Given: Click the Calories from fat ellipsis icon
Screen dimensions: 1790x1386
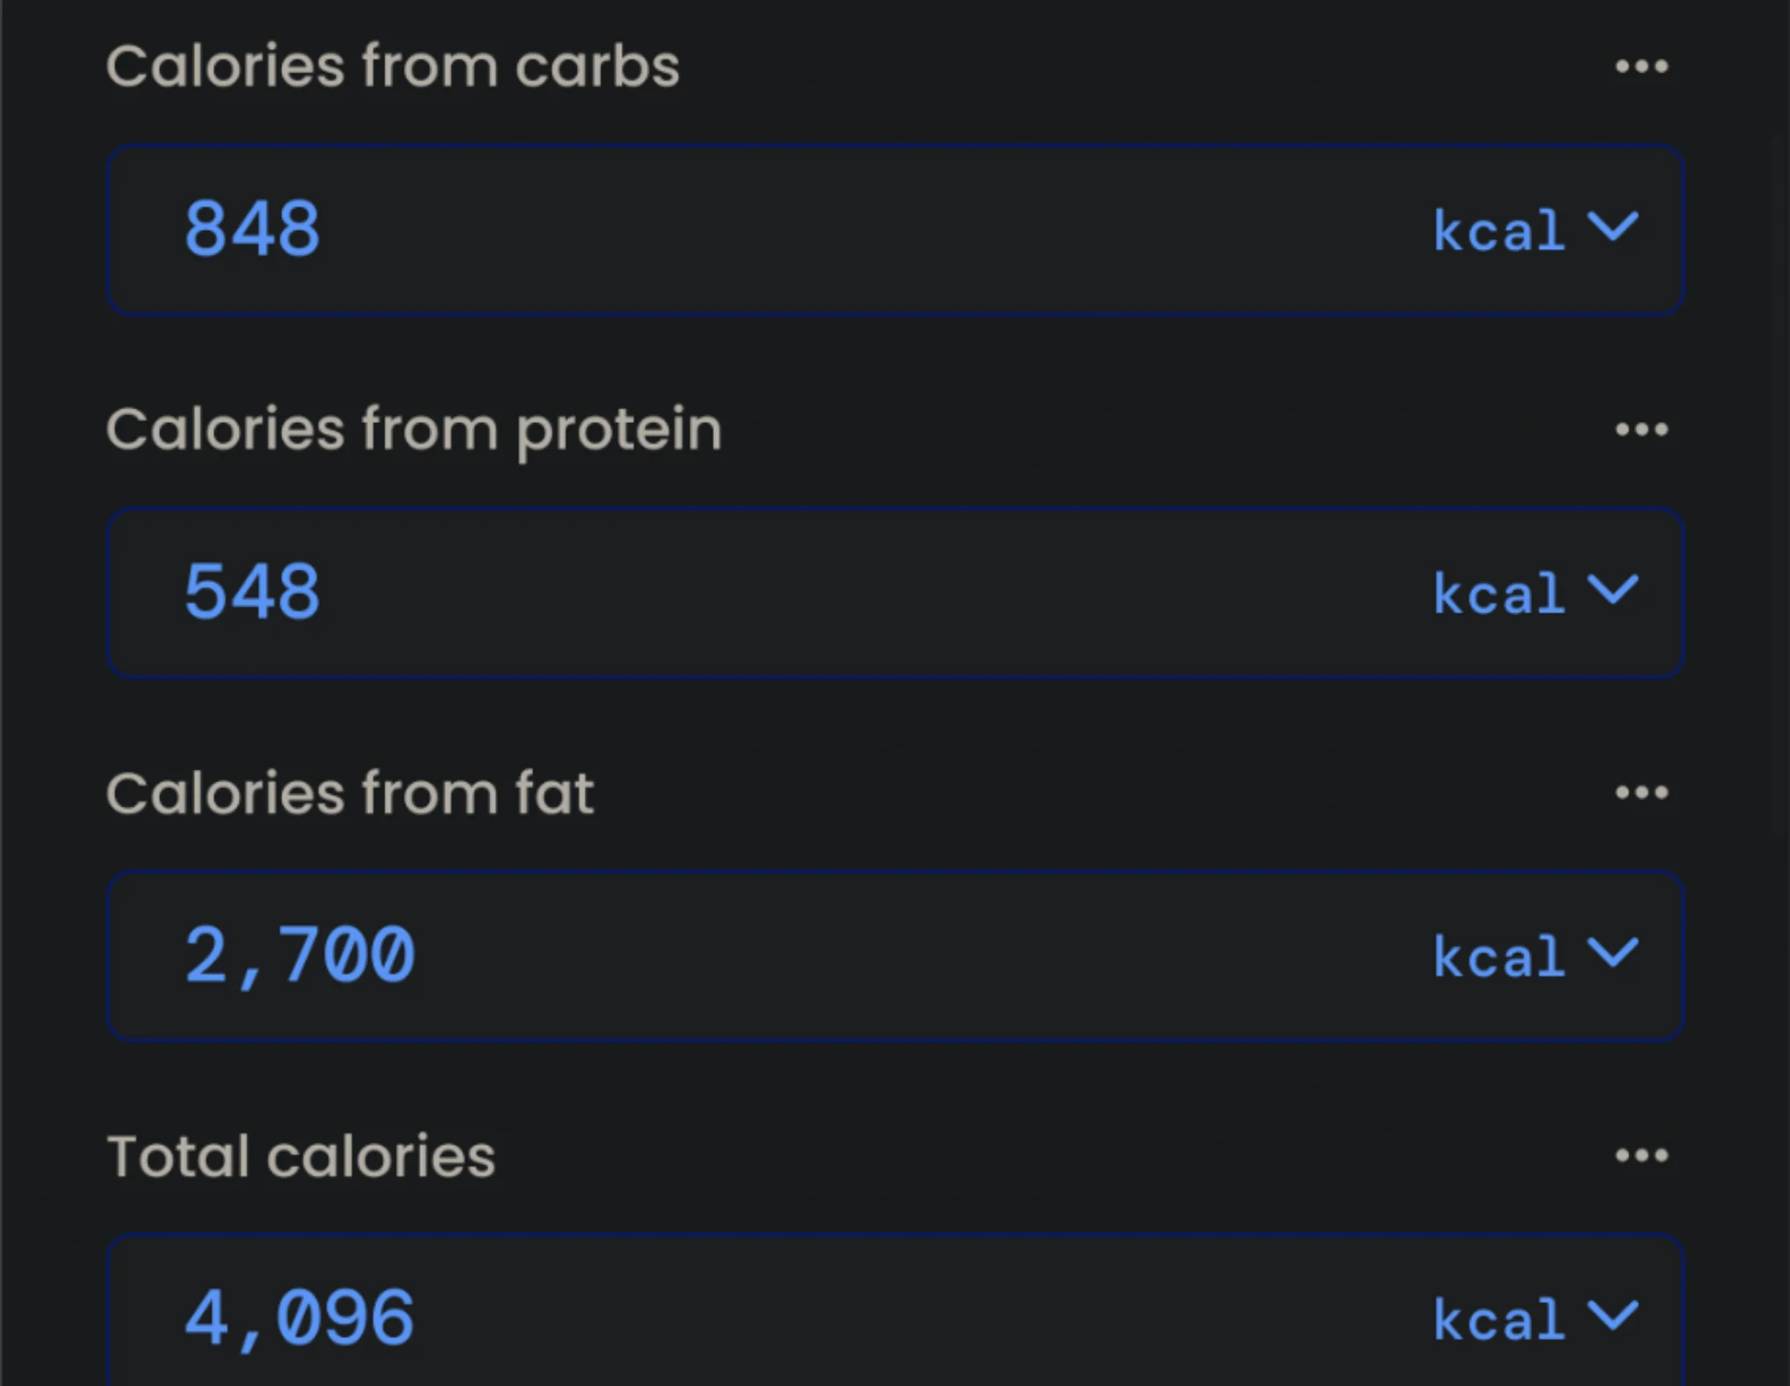Looking at the screenshot, I should [1641, 793].
